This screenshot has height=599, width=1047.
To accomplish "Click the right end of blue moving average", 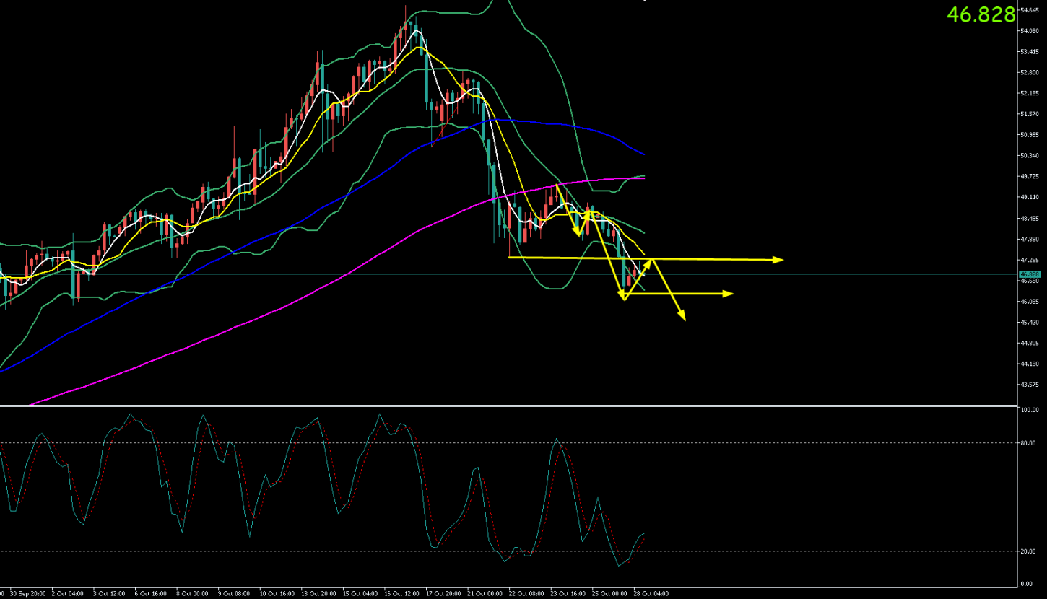I will pyautogui.click(x=643, y=154).
